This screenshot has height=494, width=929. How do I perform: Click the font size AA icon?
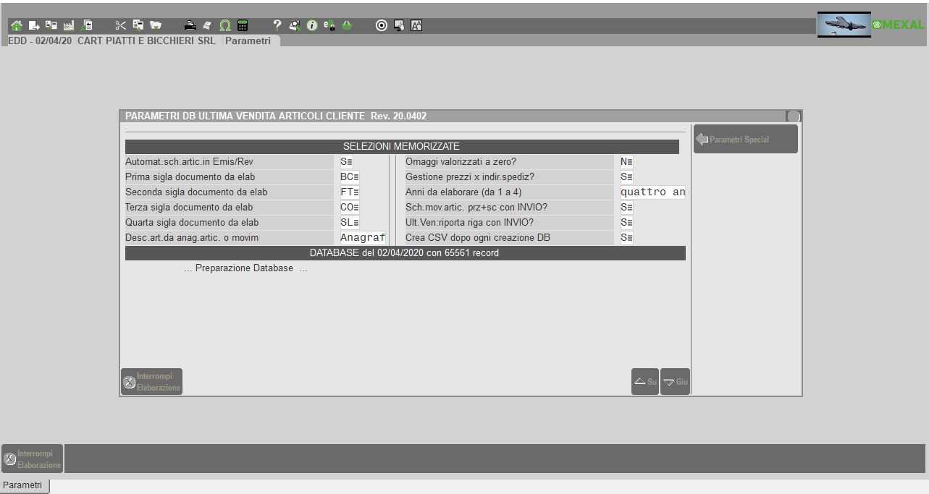[416, 26]
